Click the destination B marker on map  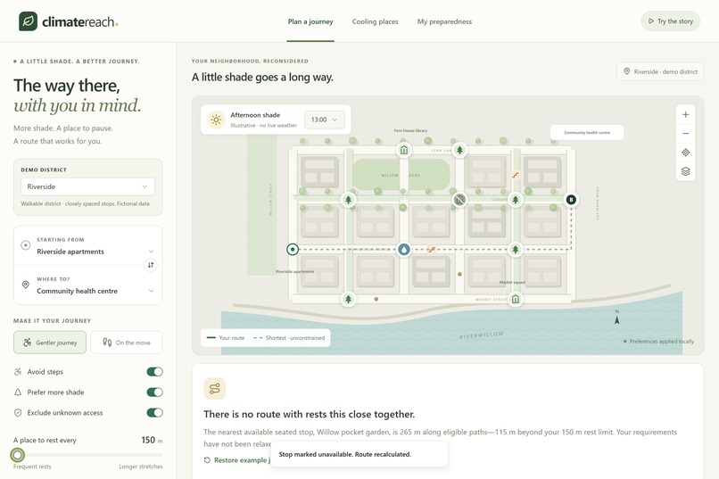tap(571, 200)
